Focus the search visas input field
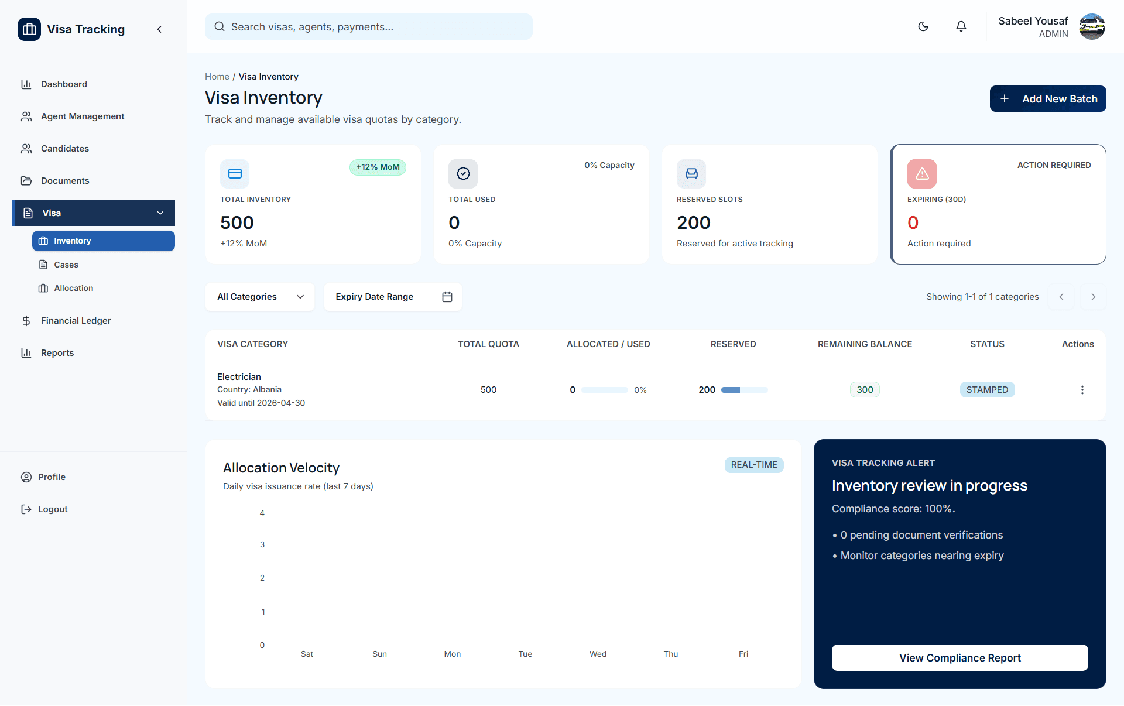The width and height of the screenshot is (1124, 706). coord(369,27)
